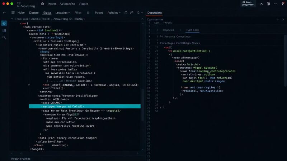287x161 pixels.
Task: Click the Pobet toolbar item
Action: pyautogui.click(x=99, y=13)
